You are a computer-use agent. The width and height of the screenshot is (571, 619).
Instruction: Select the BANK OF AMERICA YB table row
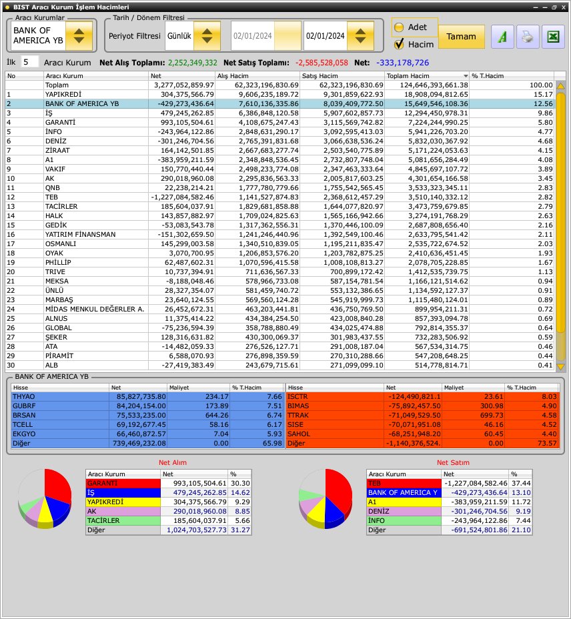coord(279,104)
